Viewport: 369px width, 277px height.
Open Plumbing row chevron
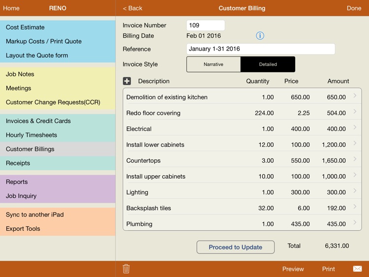[x=355, y=222]
